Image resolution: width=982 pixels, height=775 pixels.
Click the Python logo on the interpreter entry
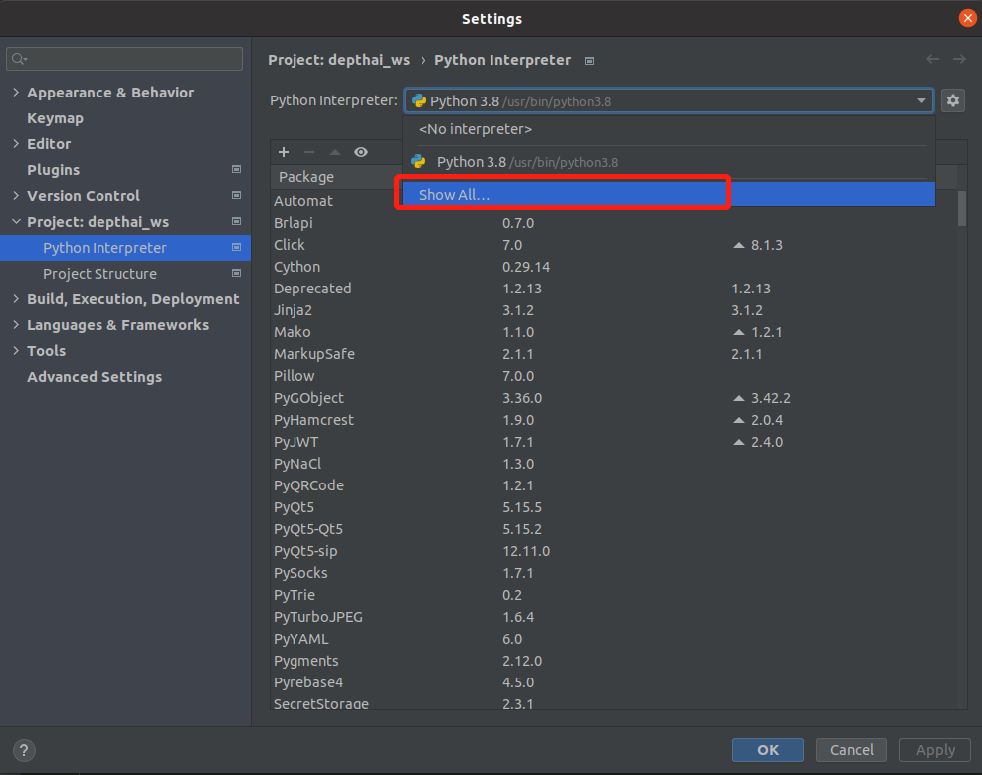click(419, 100)
